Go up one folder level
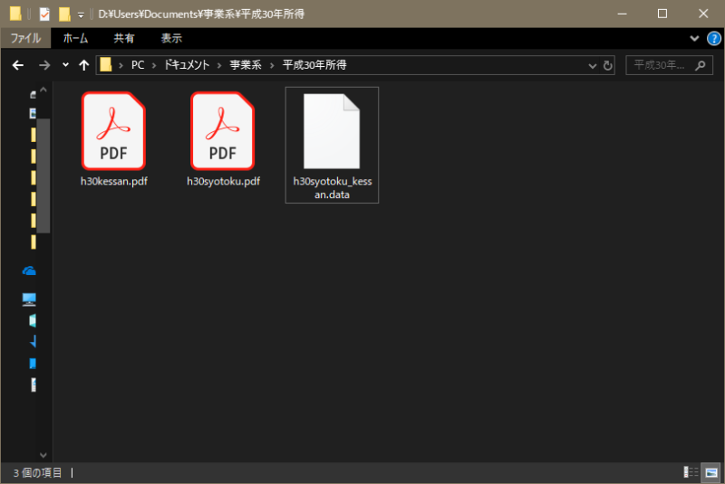This screenshot has height=484, width=725. pyautogui.click(x=83, y=65)
